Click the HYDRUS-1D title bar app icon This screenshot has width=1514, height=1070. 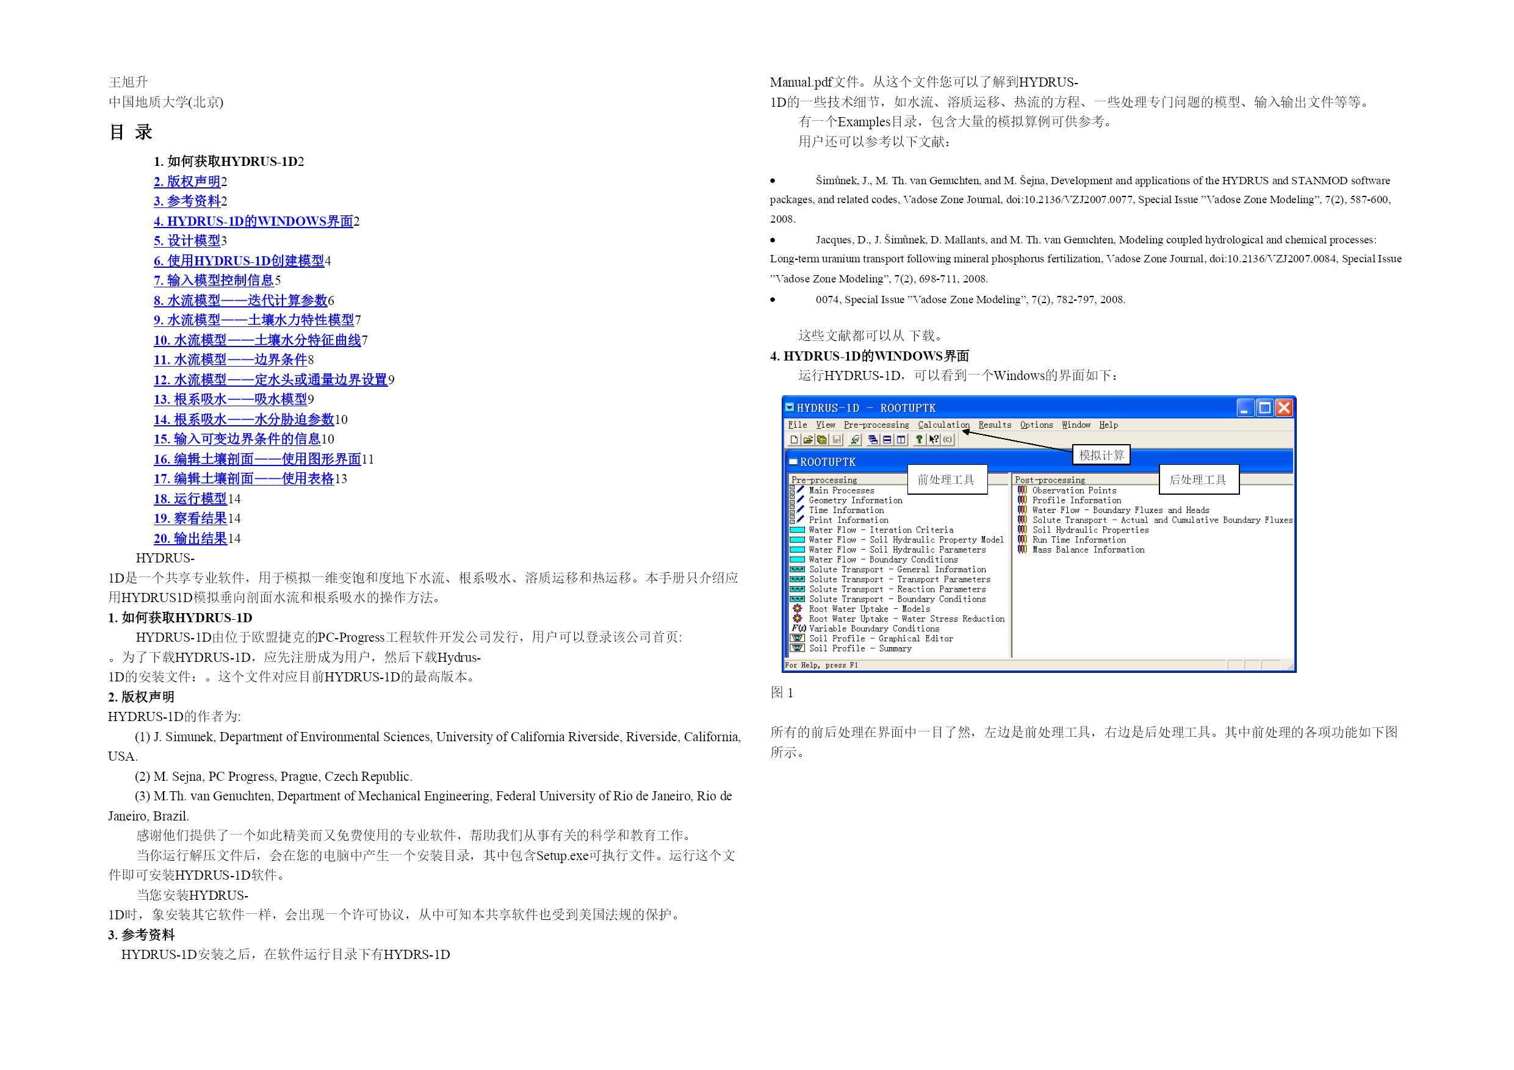(x=790, y=408)
